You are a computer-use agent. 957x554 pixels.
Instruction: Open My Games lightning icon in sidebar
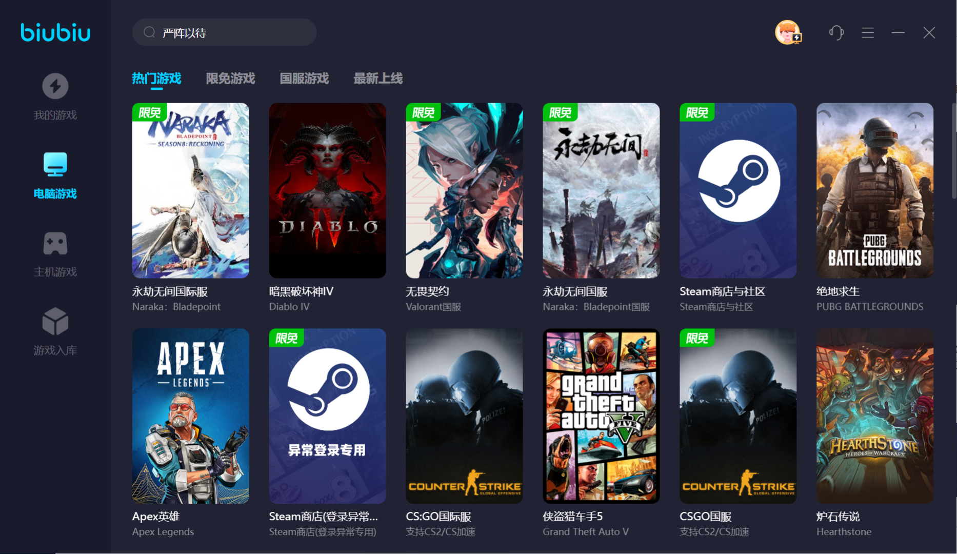click(55, 86)
